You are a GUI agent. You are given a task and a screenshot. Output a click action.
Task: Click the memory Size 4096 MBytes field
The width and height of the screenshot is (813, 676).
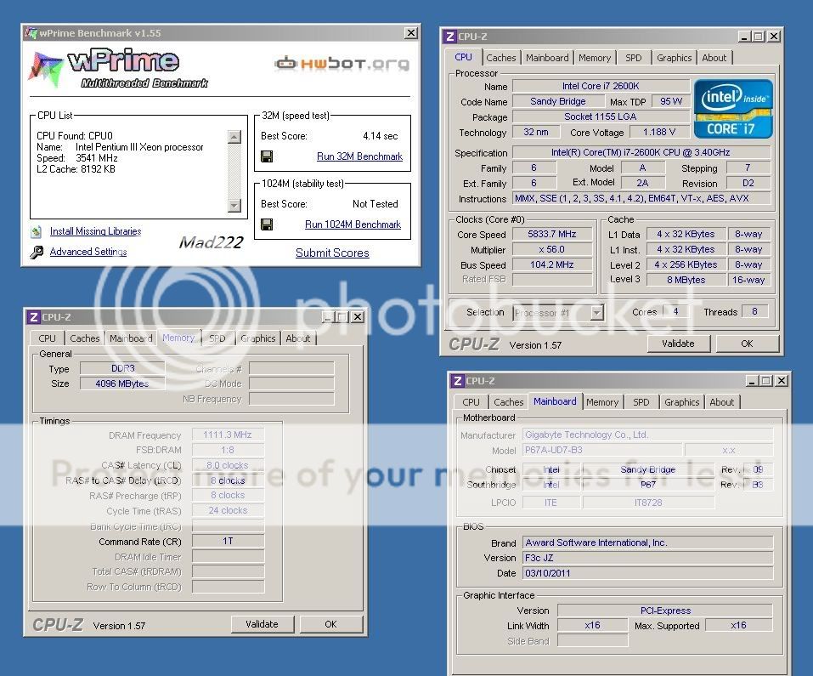(x=121, y=383)
